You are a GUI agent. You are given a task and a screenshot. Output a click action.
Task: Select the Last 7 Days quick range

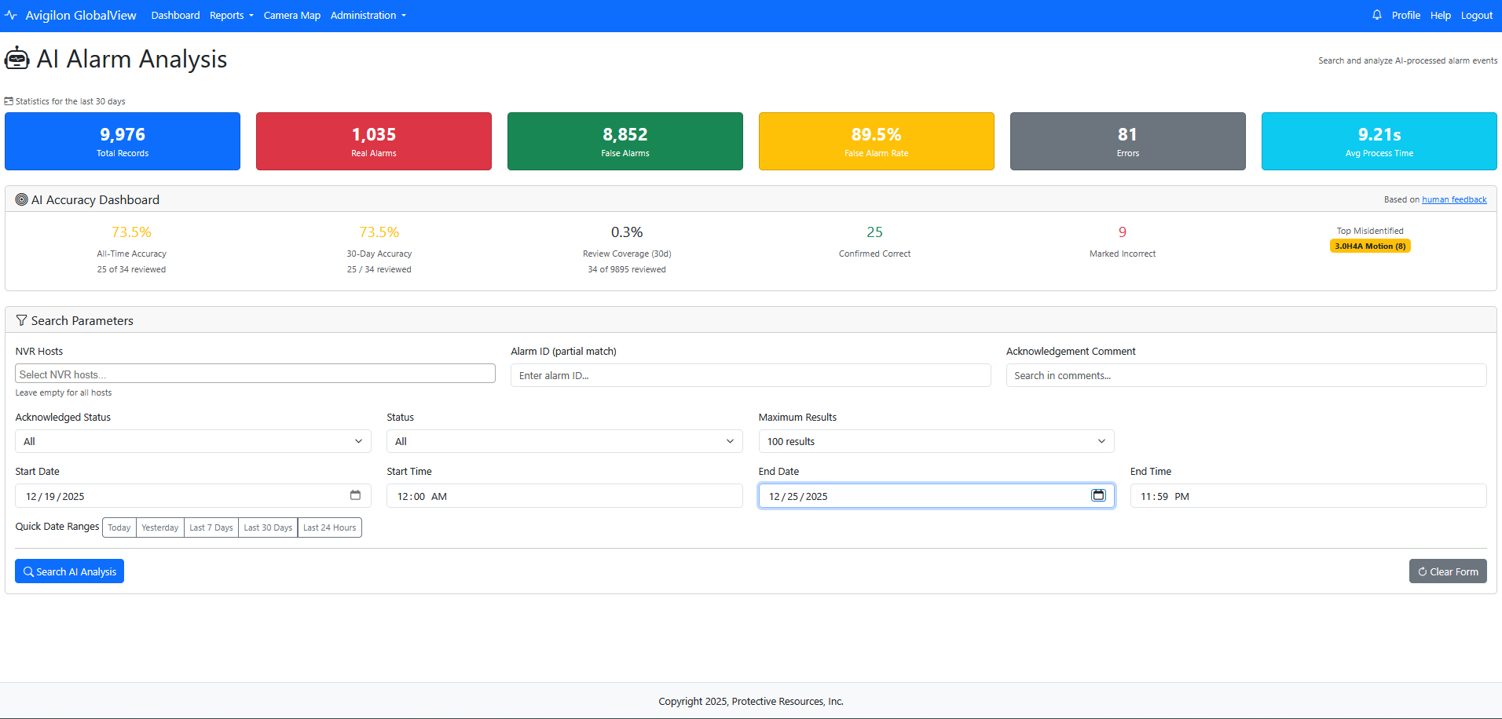(x=211, y=527)
